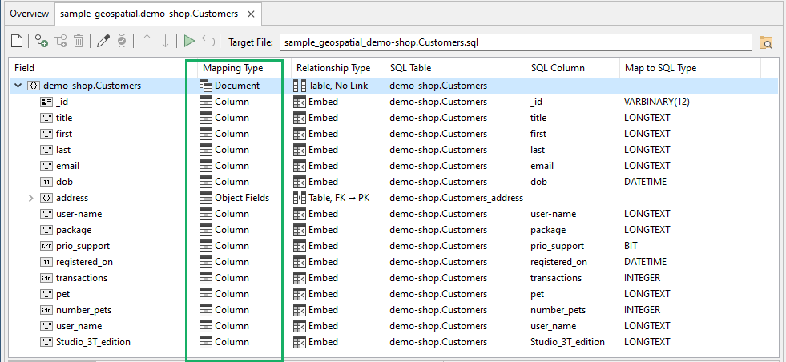The width and height of the screenshot is (786, 362).
Task: Click the add mapping node icon
Action: click(41, 42)
